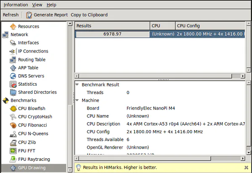Click the Routing Table icon
Viewport: 252px width, 173px height.
[13, 60]
